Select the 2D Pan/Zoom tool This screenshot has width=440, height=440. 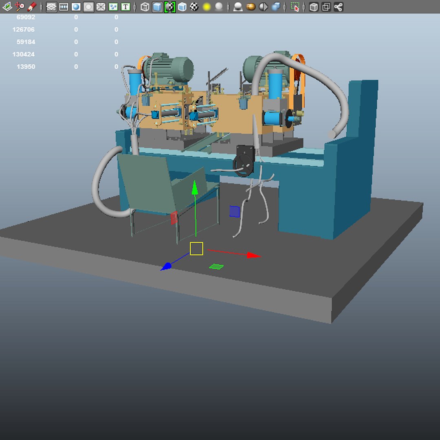tap(20, 7)
